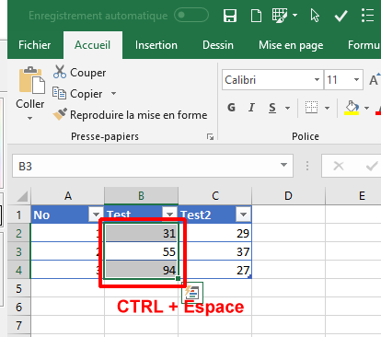Select column A header

(x=68, y=196)
